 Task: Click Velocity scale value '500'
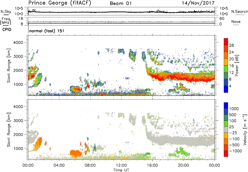point(233,115)
